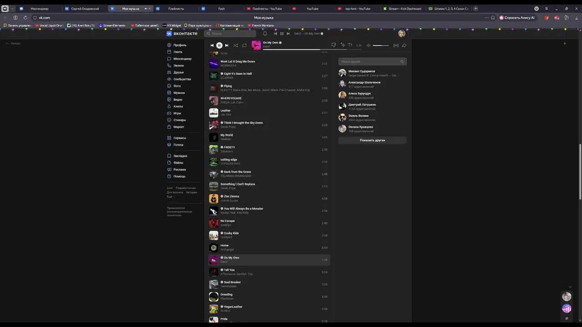The image size is (582, 327).
Task: Share the current track
Action: pyautogui.click(x=404, y=45)
